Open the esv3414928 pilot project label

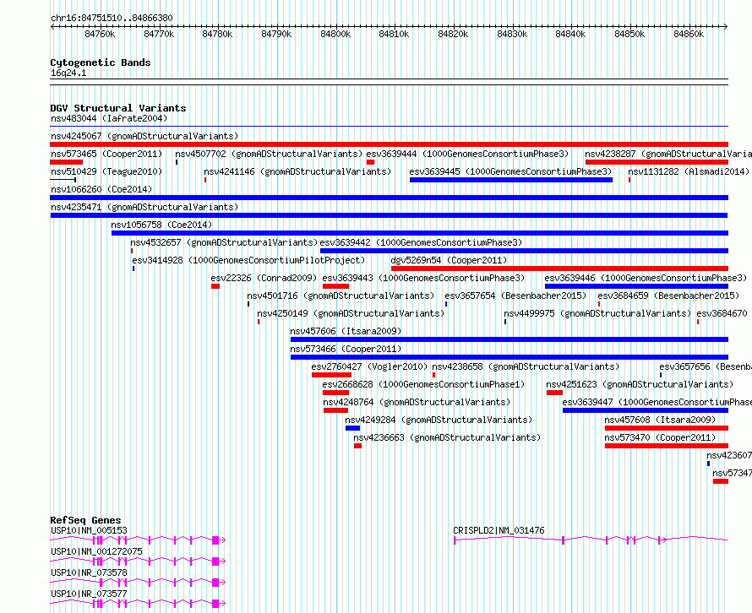pyautogui.click(x=248, y=260)
